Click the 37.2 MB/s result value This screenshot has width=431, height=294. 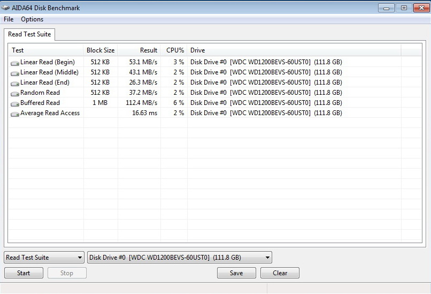pos(143,93)
